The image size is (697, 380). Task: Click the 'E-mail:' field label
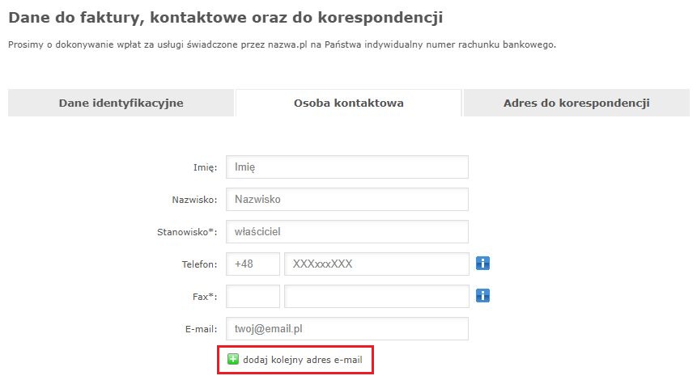tap(201, 329)
